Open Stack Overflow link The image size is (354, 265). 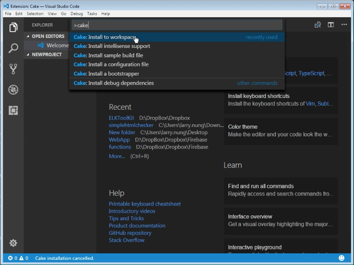point(126,240)
